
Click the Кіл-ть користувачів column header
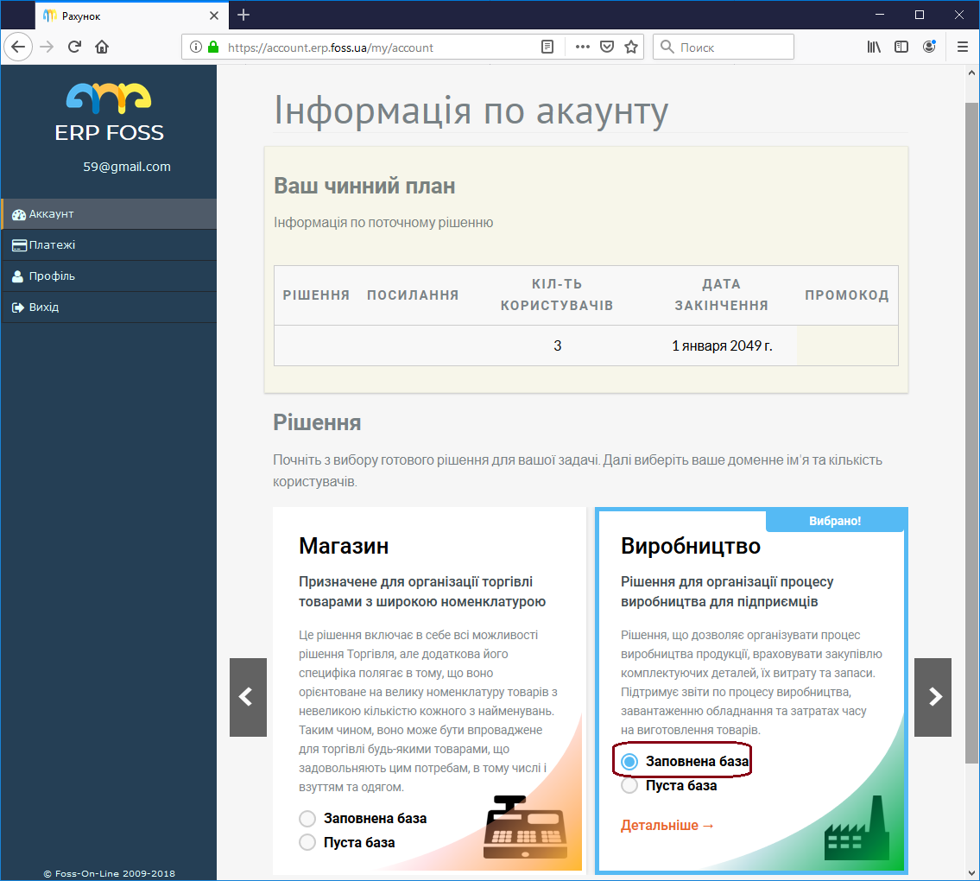pyautogui.click(x=557, y=295)
